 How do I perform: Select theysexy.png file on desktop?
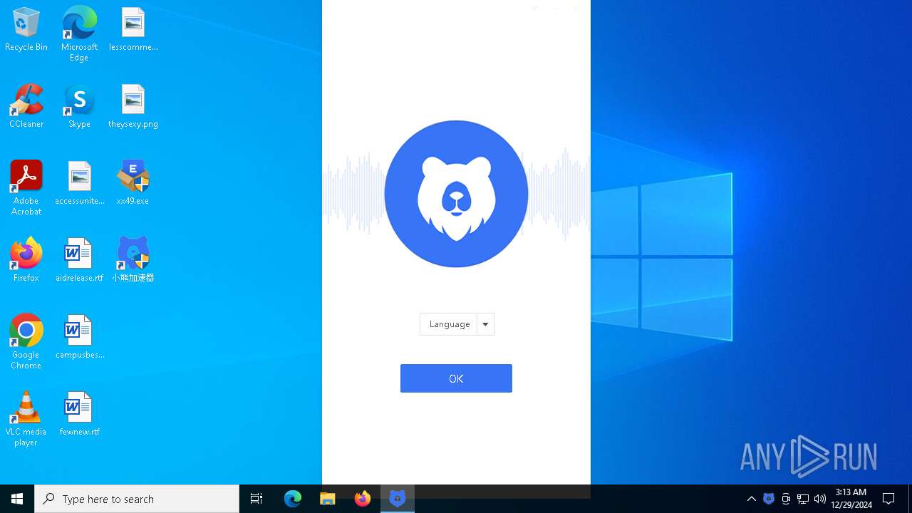(133, 107)
